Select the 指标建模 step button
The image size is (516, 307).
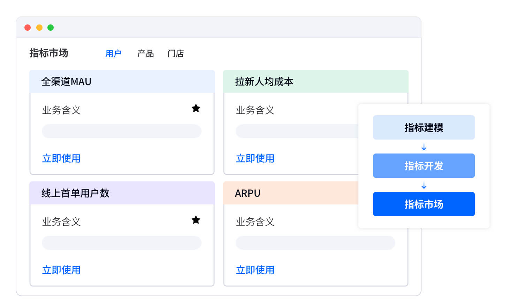(x=424, y=127)
